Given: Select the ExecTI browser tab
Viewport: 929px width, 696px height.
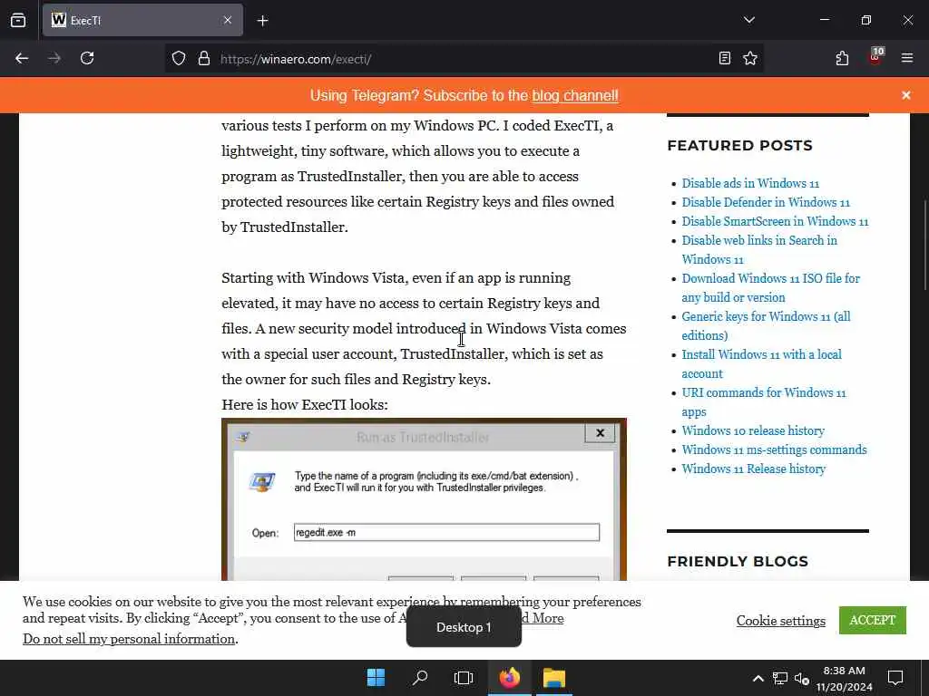Looking at the screenshot, I should click(x=142, y=21).
